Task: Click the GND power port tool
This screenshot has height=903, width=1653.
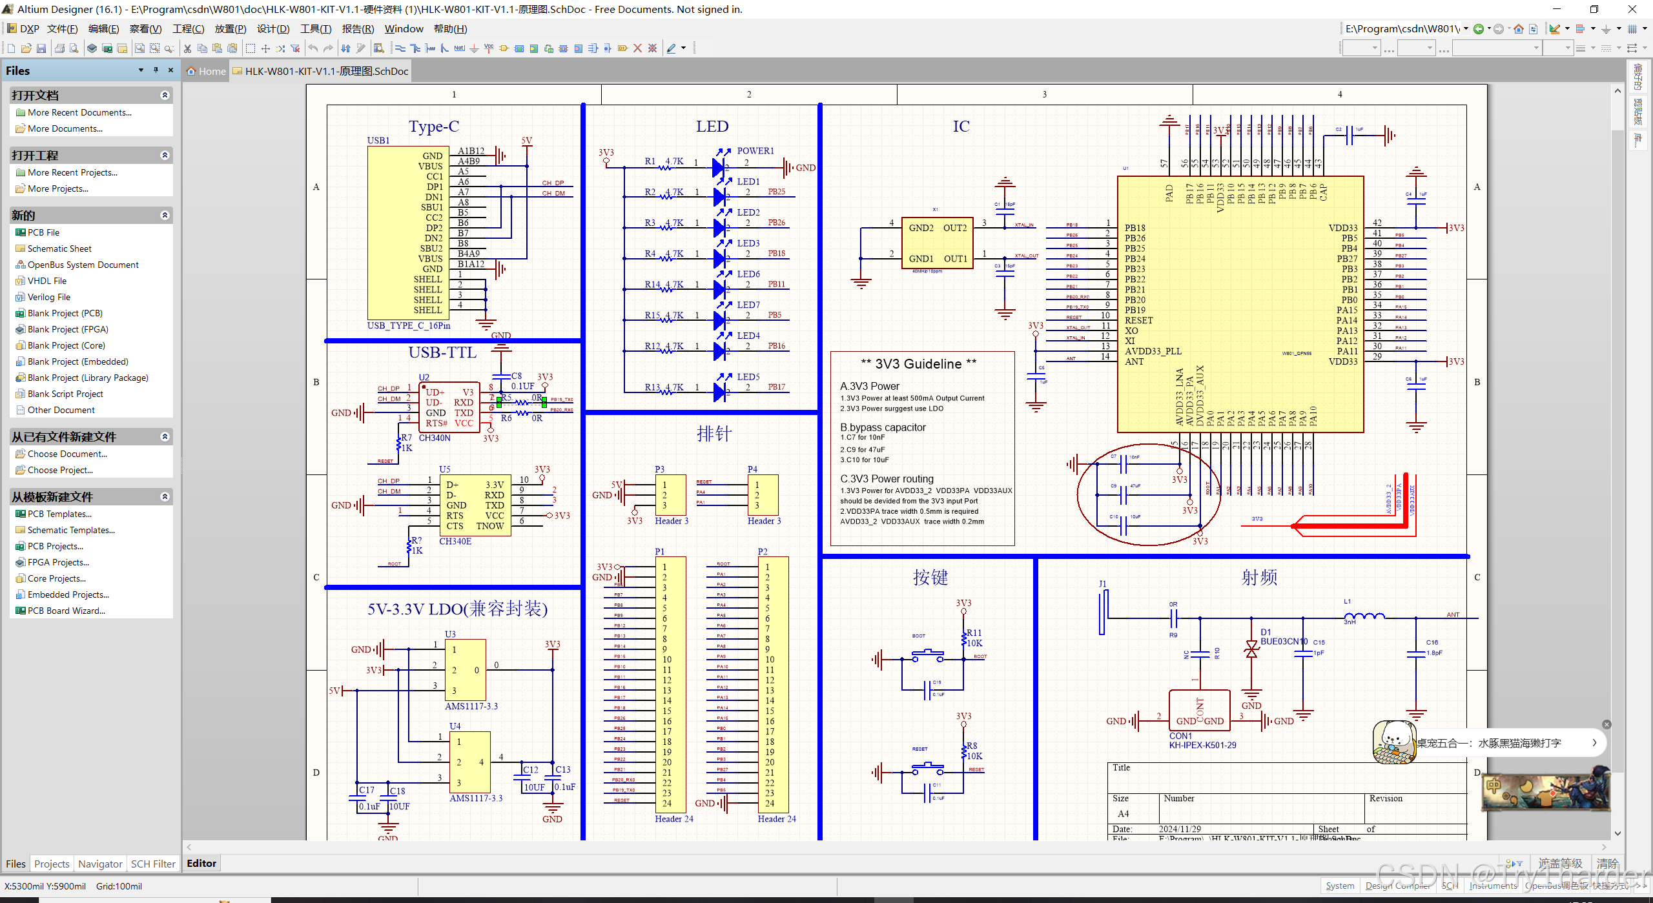Action: click(x=474, y=48)
